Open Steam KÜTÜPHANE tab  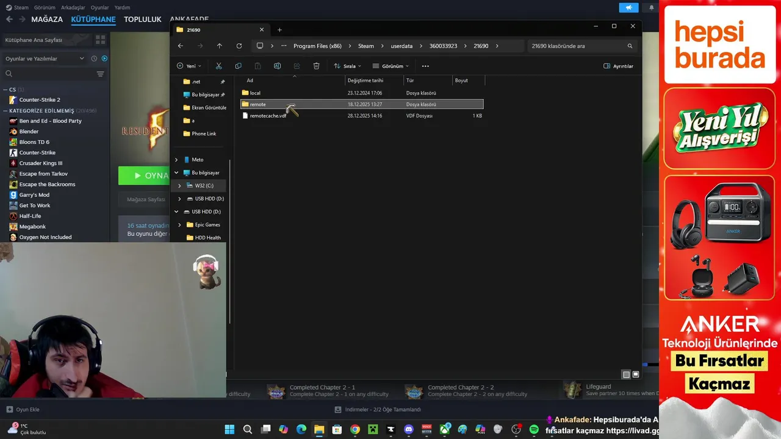93,20
